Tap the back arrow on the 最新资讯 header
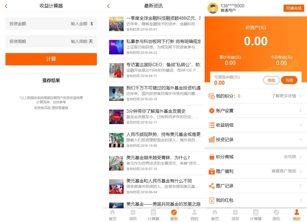Image resolution: width=307 pixels, height=222 pixels. [108, 6]
